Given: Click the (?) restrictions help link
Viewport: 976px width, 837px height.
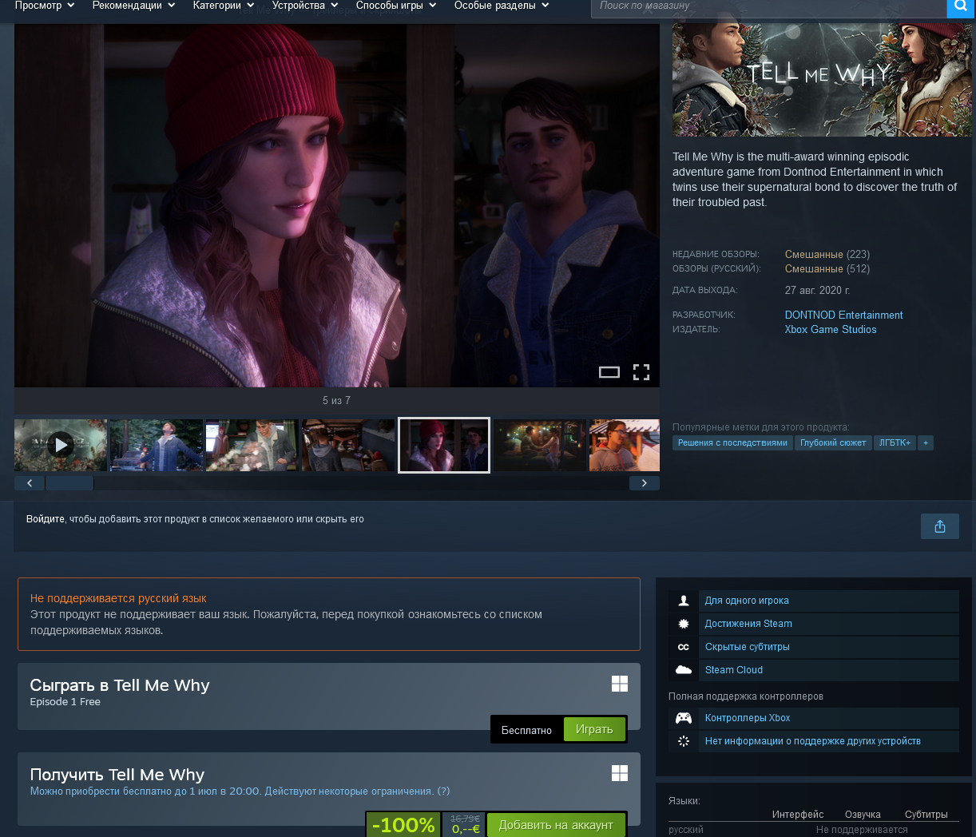Looking at the screenshot, I should [443, 791].
